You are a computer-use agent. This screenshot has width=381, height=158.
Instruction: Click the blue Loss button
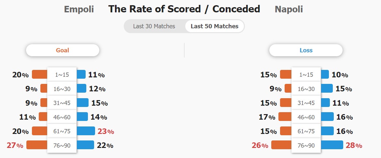point(306,50)
